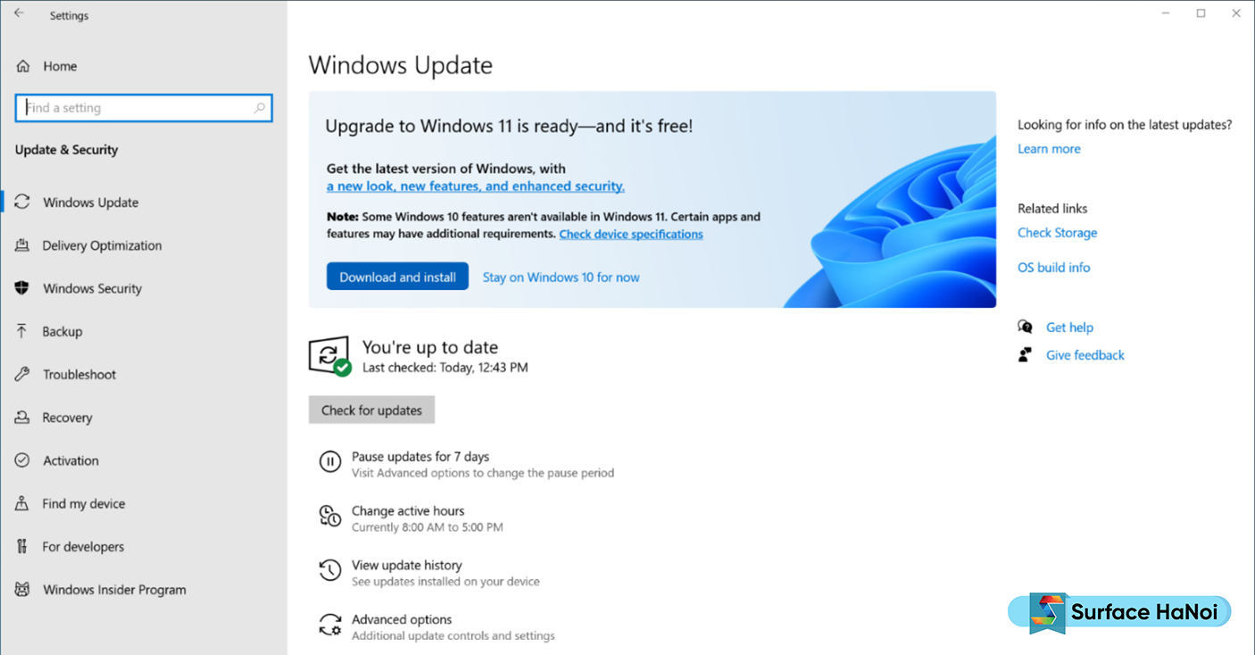Click the Get help chat icon
Screen dimensions: 1255x655
click(x=1025, y=327)
